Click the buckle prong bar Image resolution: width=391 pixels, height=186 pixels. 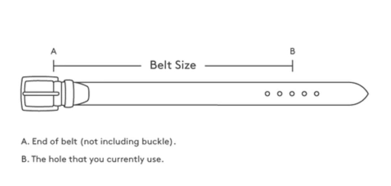point(41,94)
